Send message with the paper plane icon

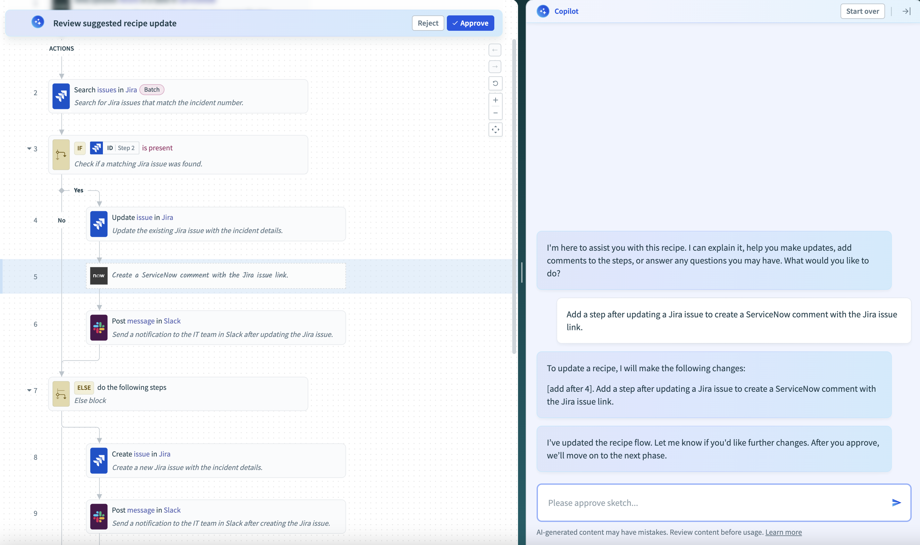(x=896, y=502)
